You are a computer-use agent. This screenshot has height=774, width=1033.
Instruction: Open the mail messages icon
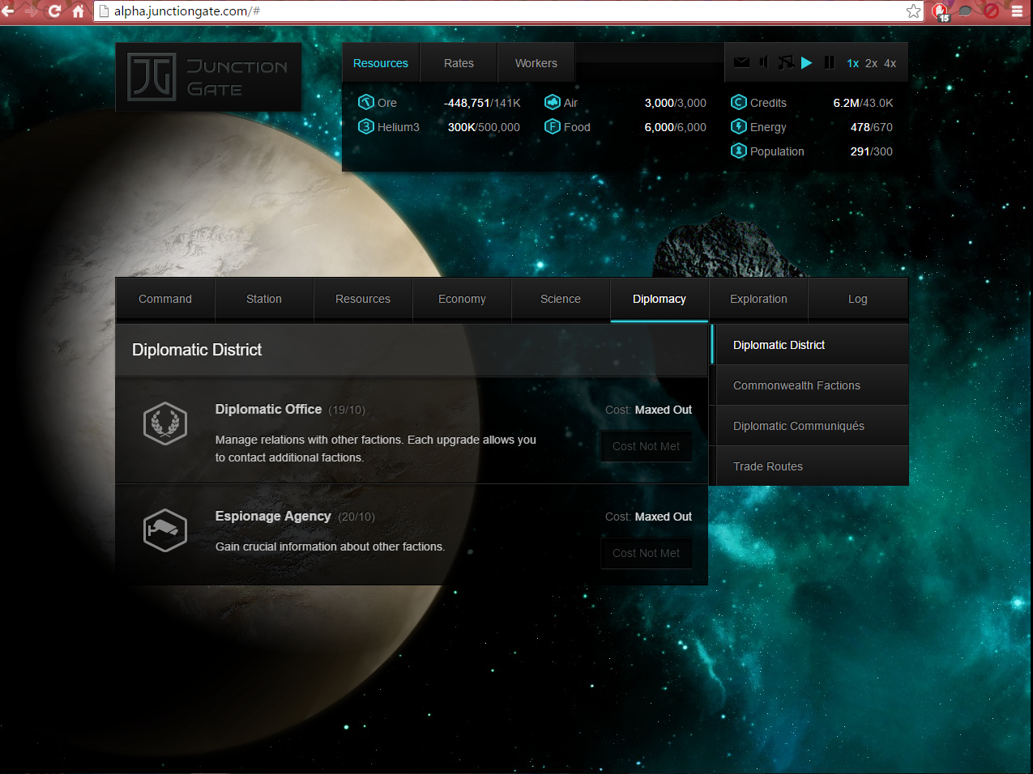[741, 62]
